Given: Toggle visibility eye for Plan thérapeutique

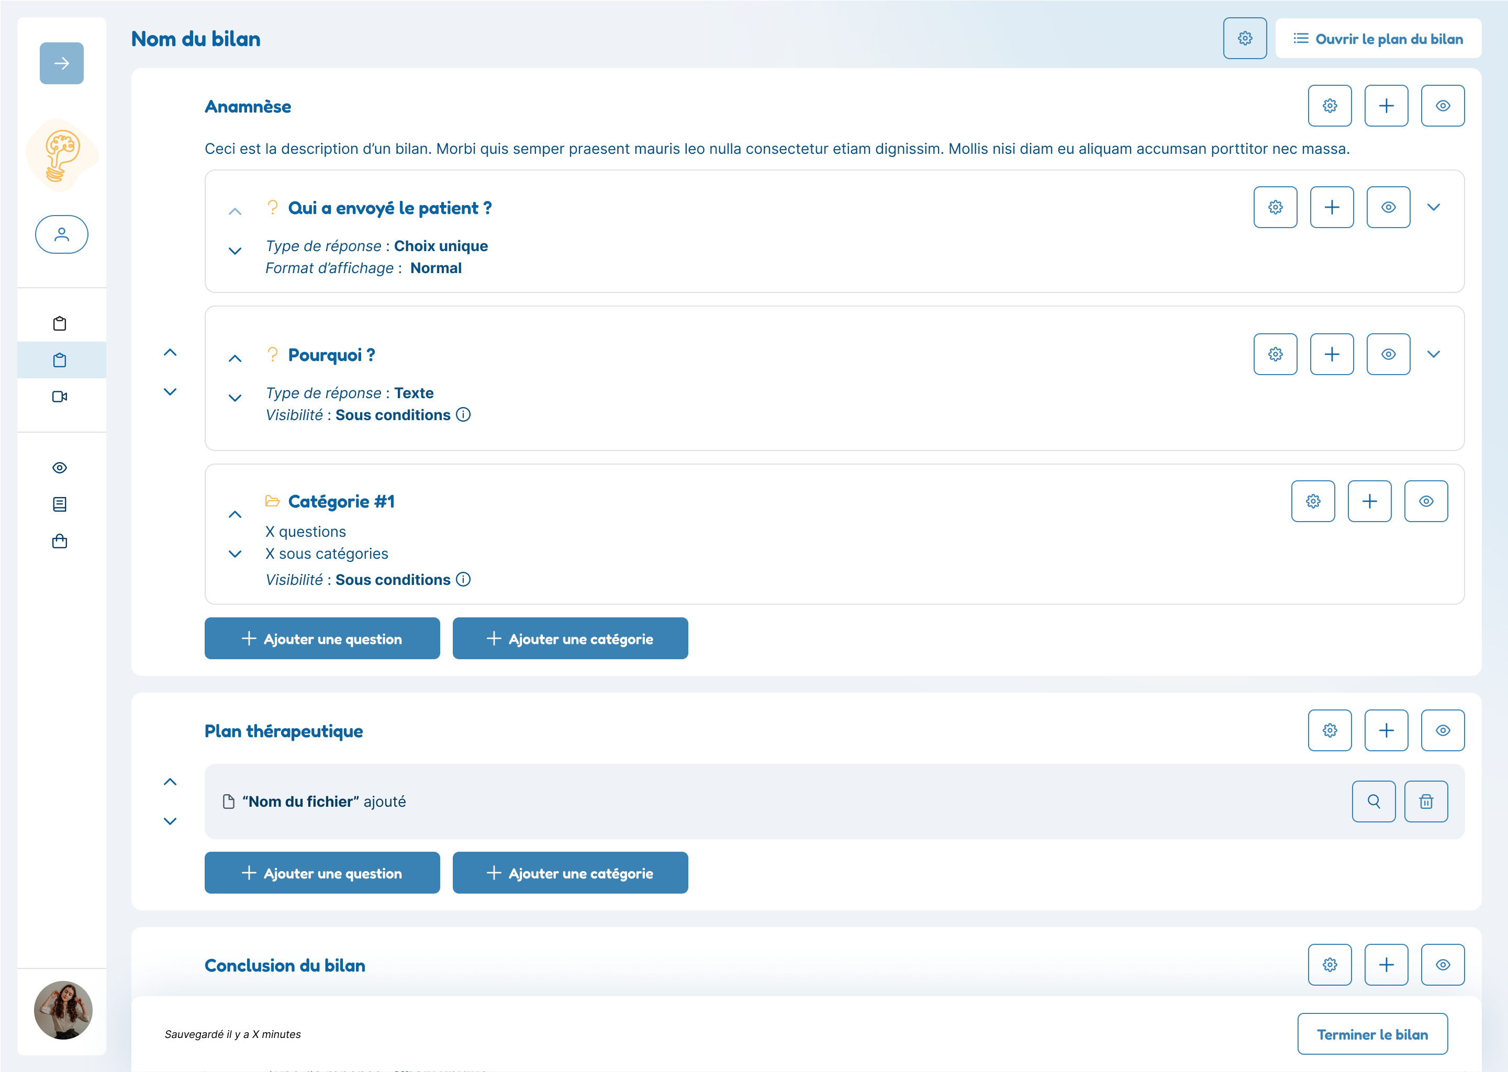Looking at the screenshot, I should point(1443,731).
